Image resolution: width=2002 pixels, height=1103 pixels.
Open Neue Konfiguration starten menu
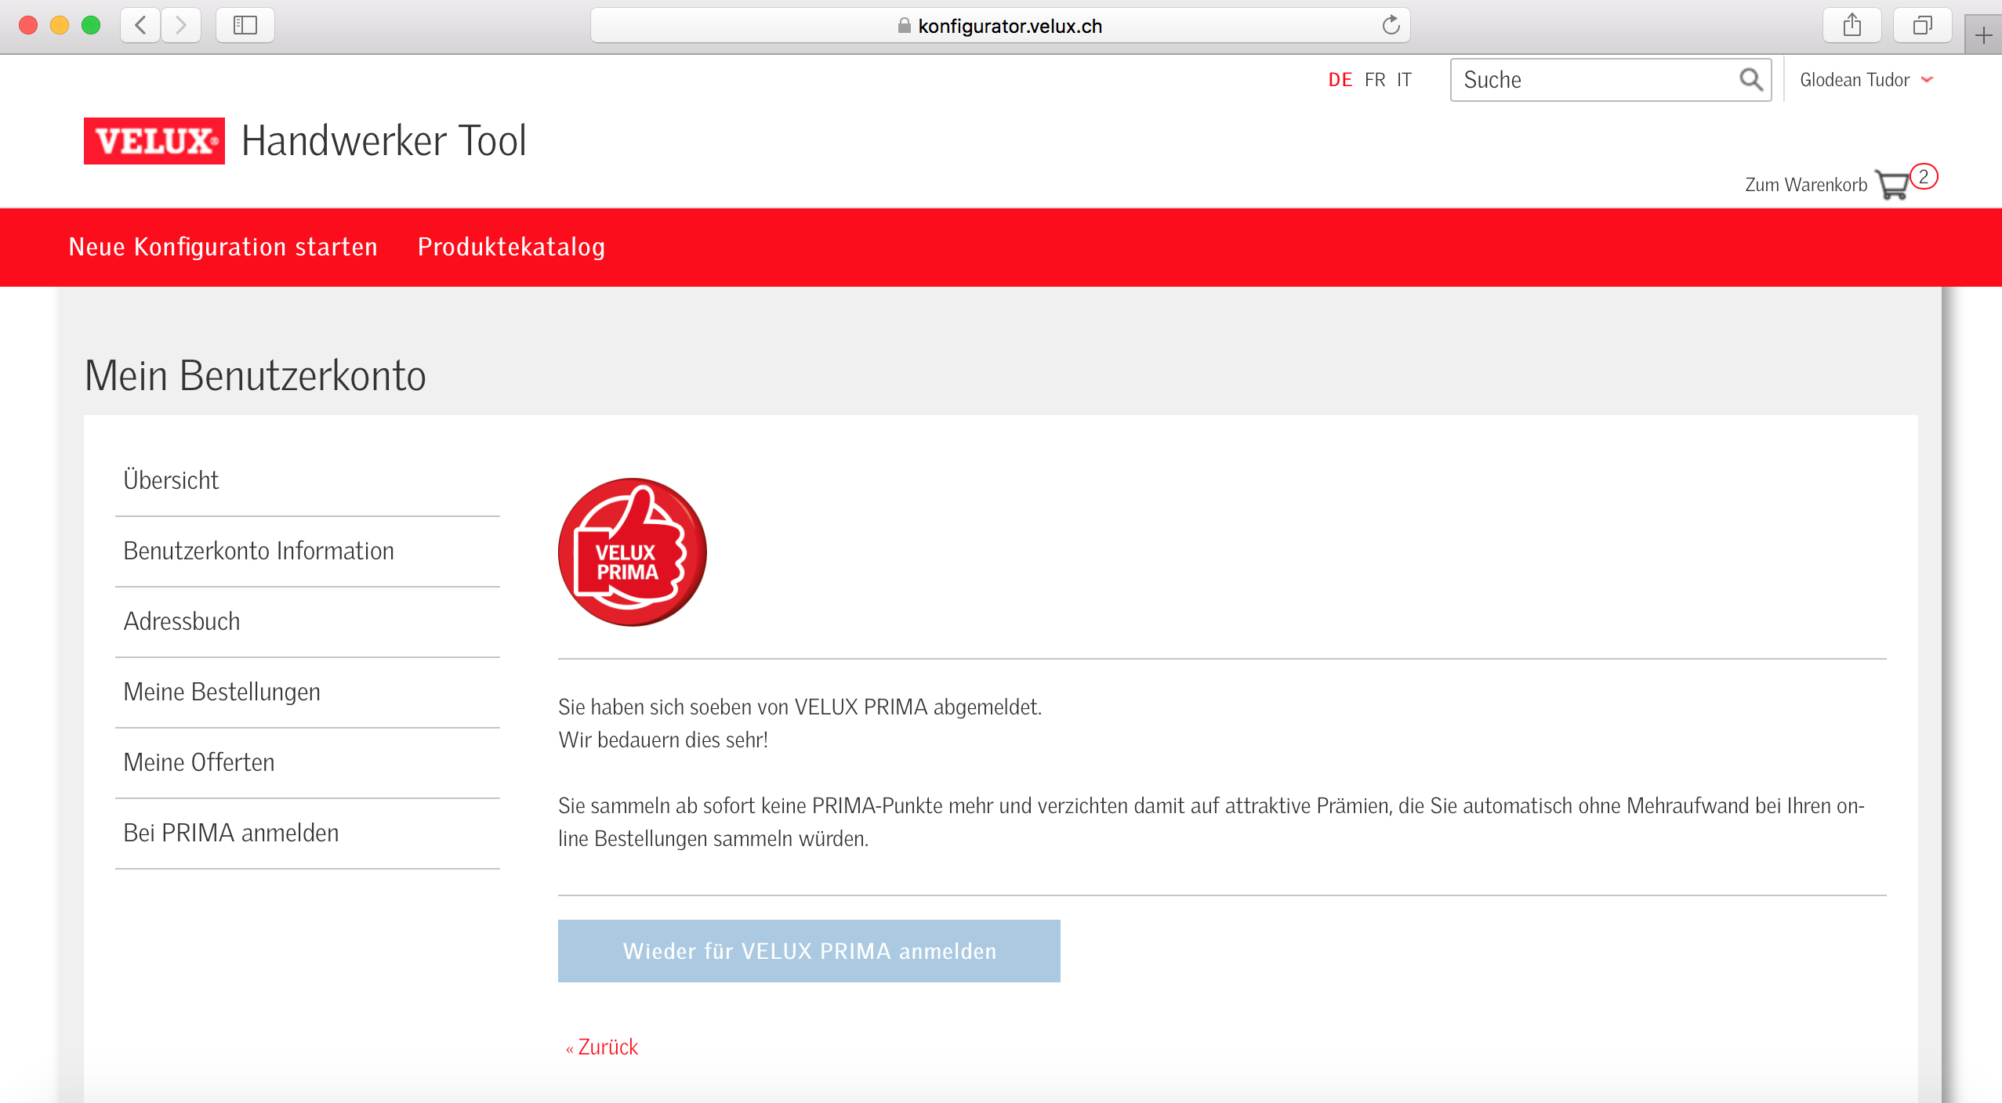coord(223,247)
